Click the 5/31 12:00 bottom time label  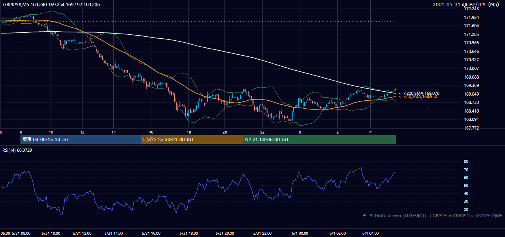[82, 233]
